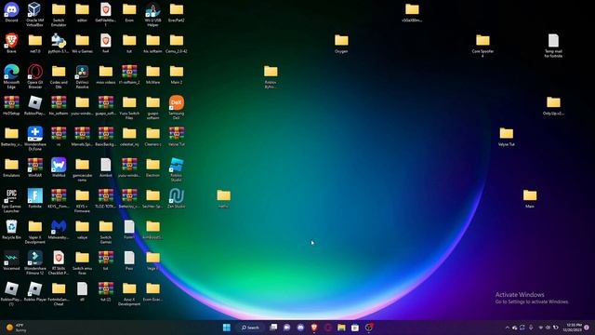595x335 pixels.
Task: Select the Temp mail for fortnite file
Action: point(553,46)
